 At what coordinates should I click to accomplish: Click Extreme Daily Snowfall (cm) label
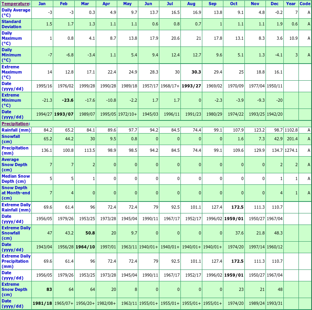[16, 233]
